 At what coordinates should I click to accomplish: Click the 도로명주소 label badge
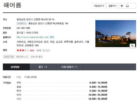[22, 23]
